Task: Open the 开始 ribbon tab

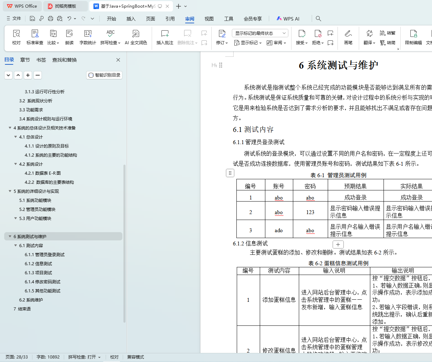Action: pos(112,19)
